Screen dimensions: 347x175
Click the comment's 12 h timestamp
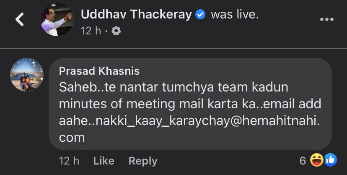coord(69,161)
